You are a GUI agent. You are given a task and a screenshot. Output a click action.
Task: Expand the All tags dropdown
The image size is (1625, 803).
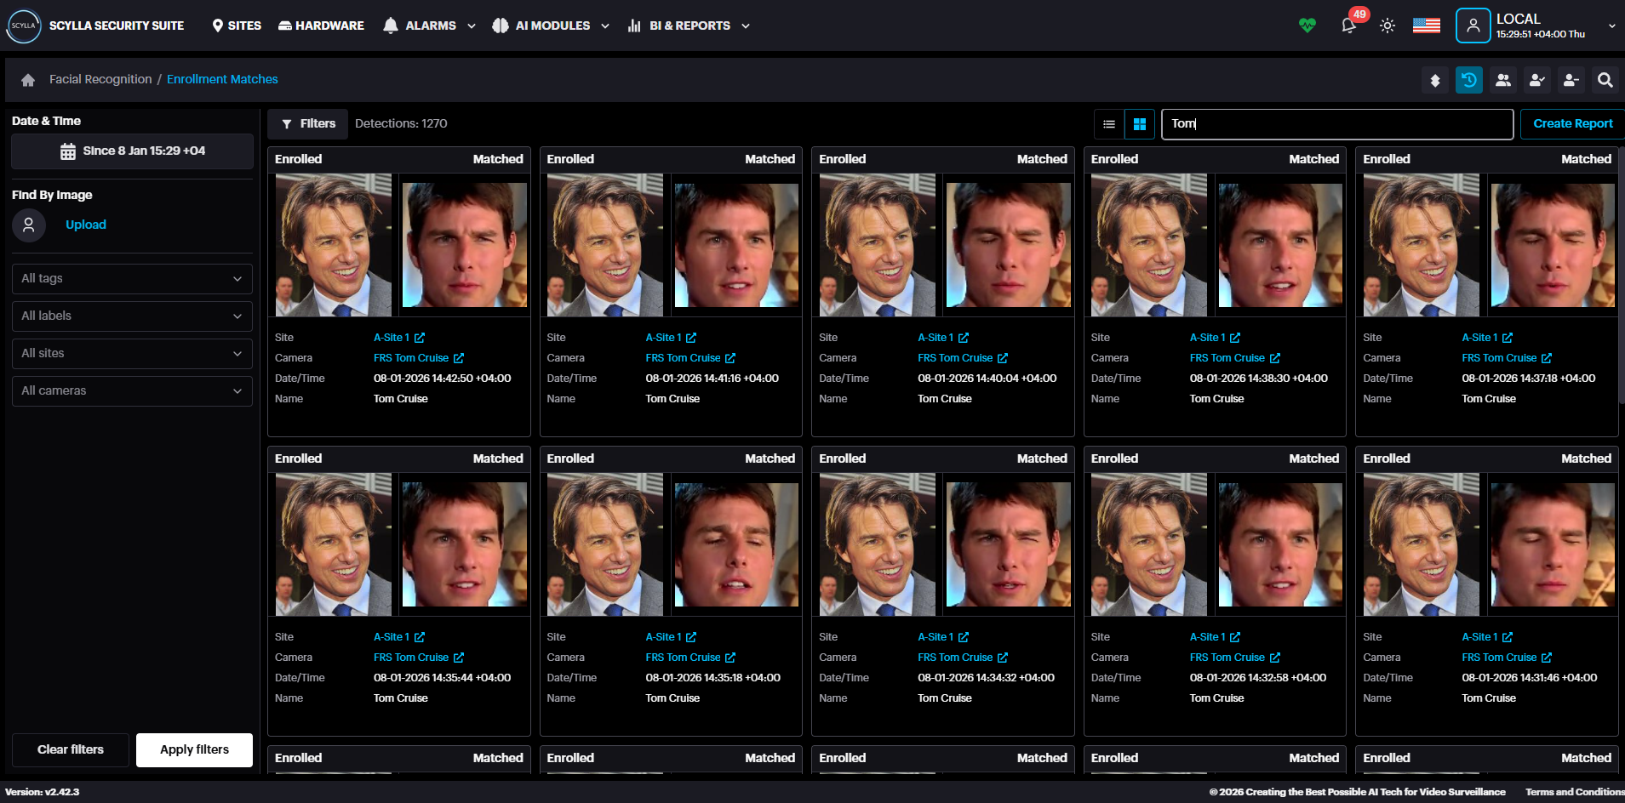point(132,279)
